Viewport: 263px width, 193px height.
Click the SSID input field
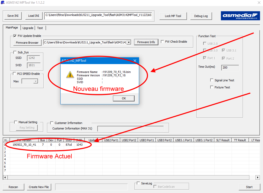click(33, 58)
